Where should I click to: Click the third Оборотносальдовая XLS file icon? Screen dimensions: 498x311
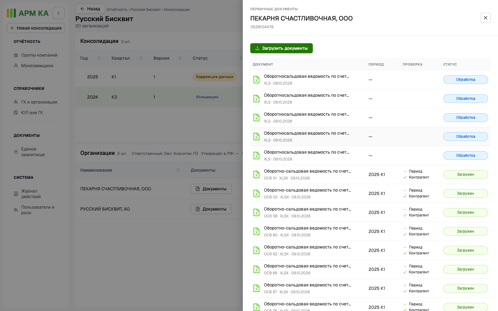(x=256, y=118)
